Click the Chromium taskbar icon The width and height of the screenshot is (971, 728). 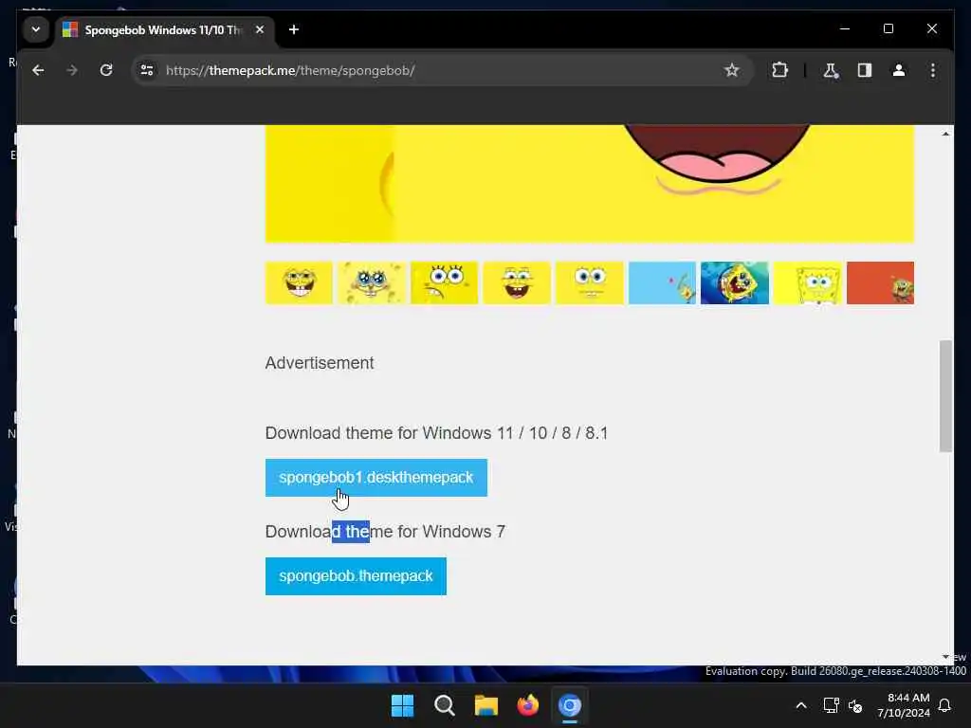click(570, 705)
